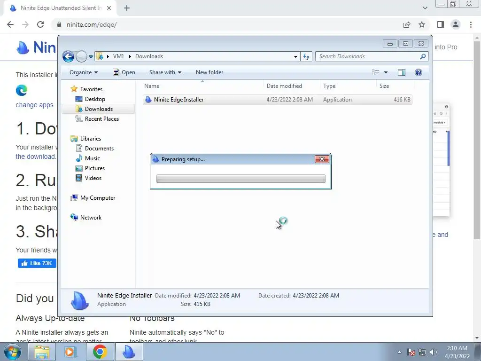Toggle Chrome side panel icon

(441, 24)
